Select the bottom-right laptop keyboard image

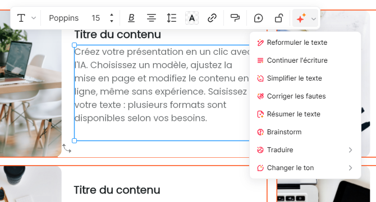tap(323, 191)
